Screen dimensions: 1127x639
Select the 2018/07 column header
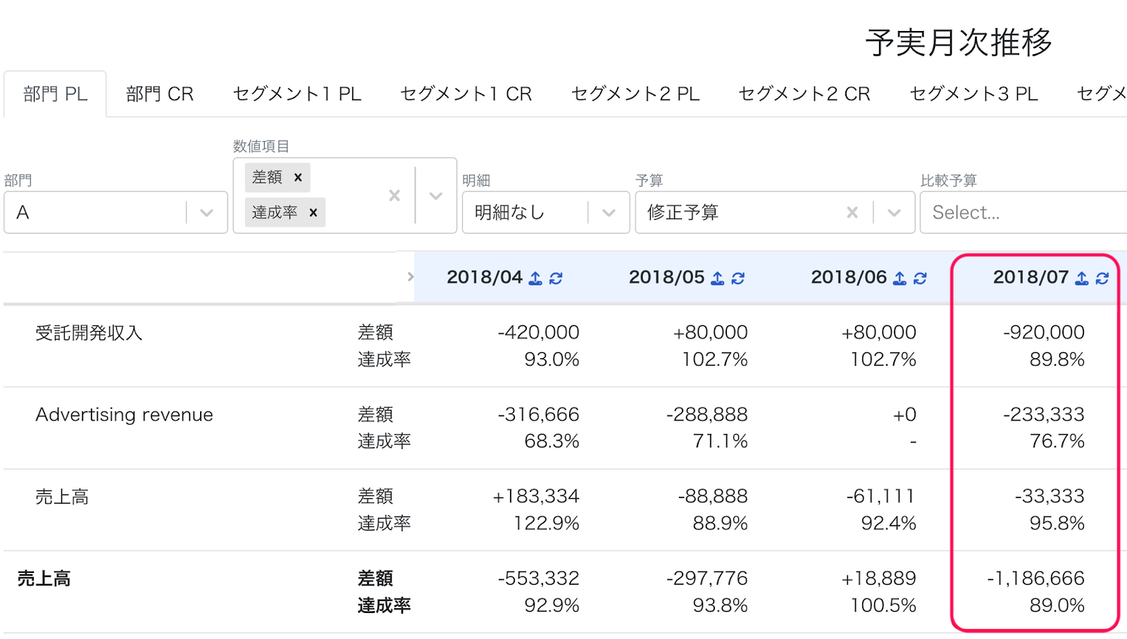coord(1031,277)
